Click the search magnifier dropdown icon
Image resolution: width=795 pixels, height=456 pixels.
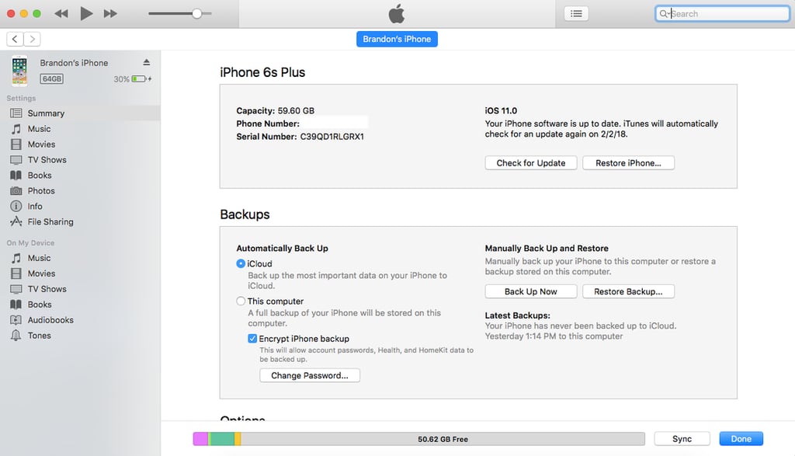(665, 14)
